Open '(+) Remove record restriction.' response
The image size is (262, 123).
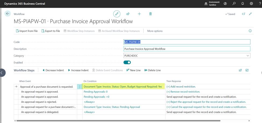pos(183,92)
